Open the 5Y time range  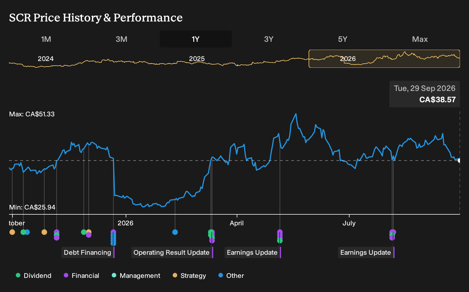343,39
